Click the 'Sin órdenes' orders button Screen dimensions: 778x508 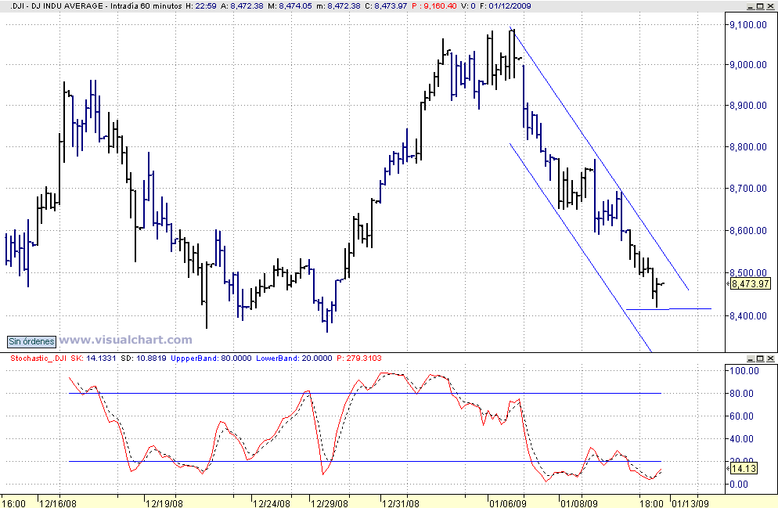(x=32, y=341)
